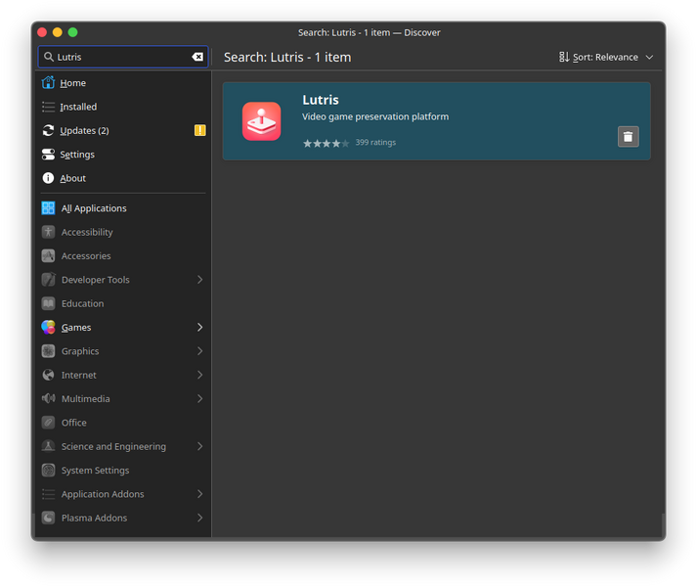Expand the Multimedia subcategories chevron
697x587 pixels.
(200, 398)
